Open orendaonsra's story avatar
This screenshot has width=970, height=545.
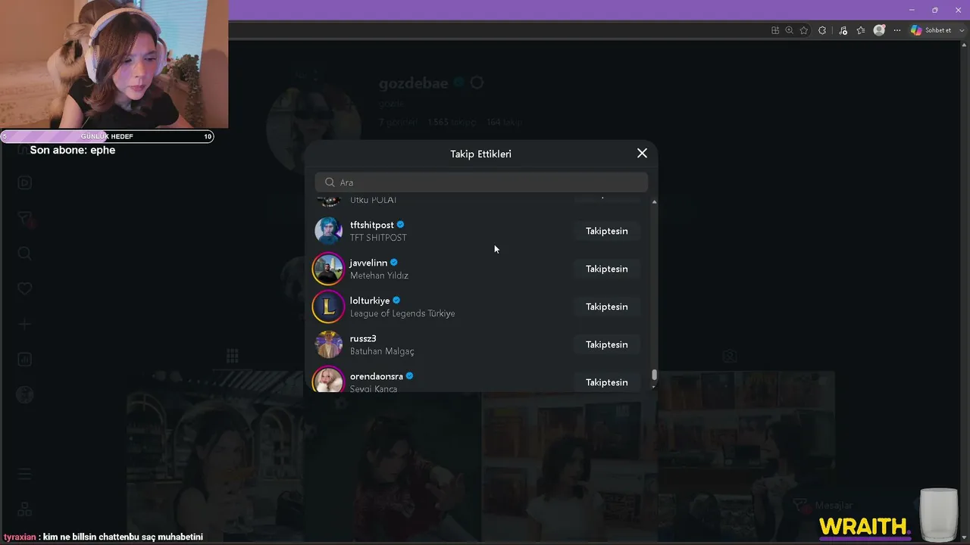(328, 380)
